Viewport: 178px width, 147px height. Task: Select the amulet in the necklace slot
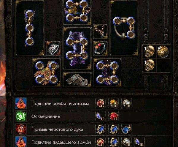pyautogui.click(x=100, y=31)
